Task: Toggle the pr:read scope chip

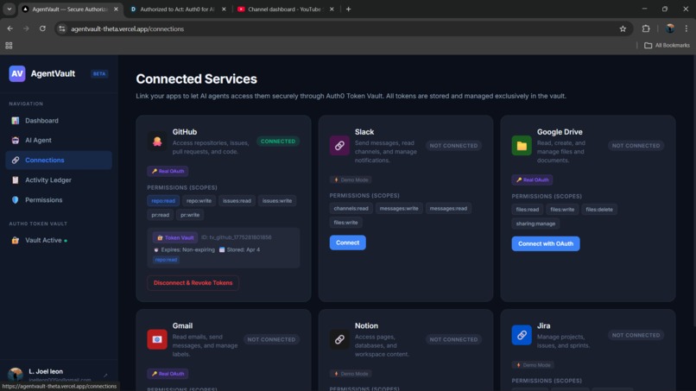Action: pyautogui.click(x=161, y=215)
